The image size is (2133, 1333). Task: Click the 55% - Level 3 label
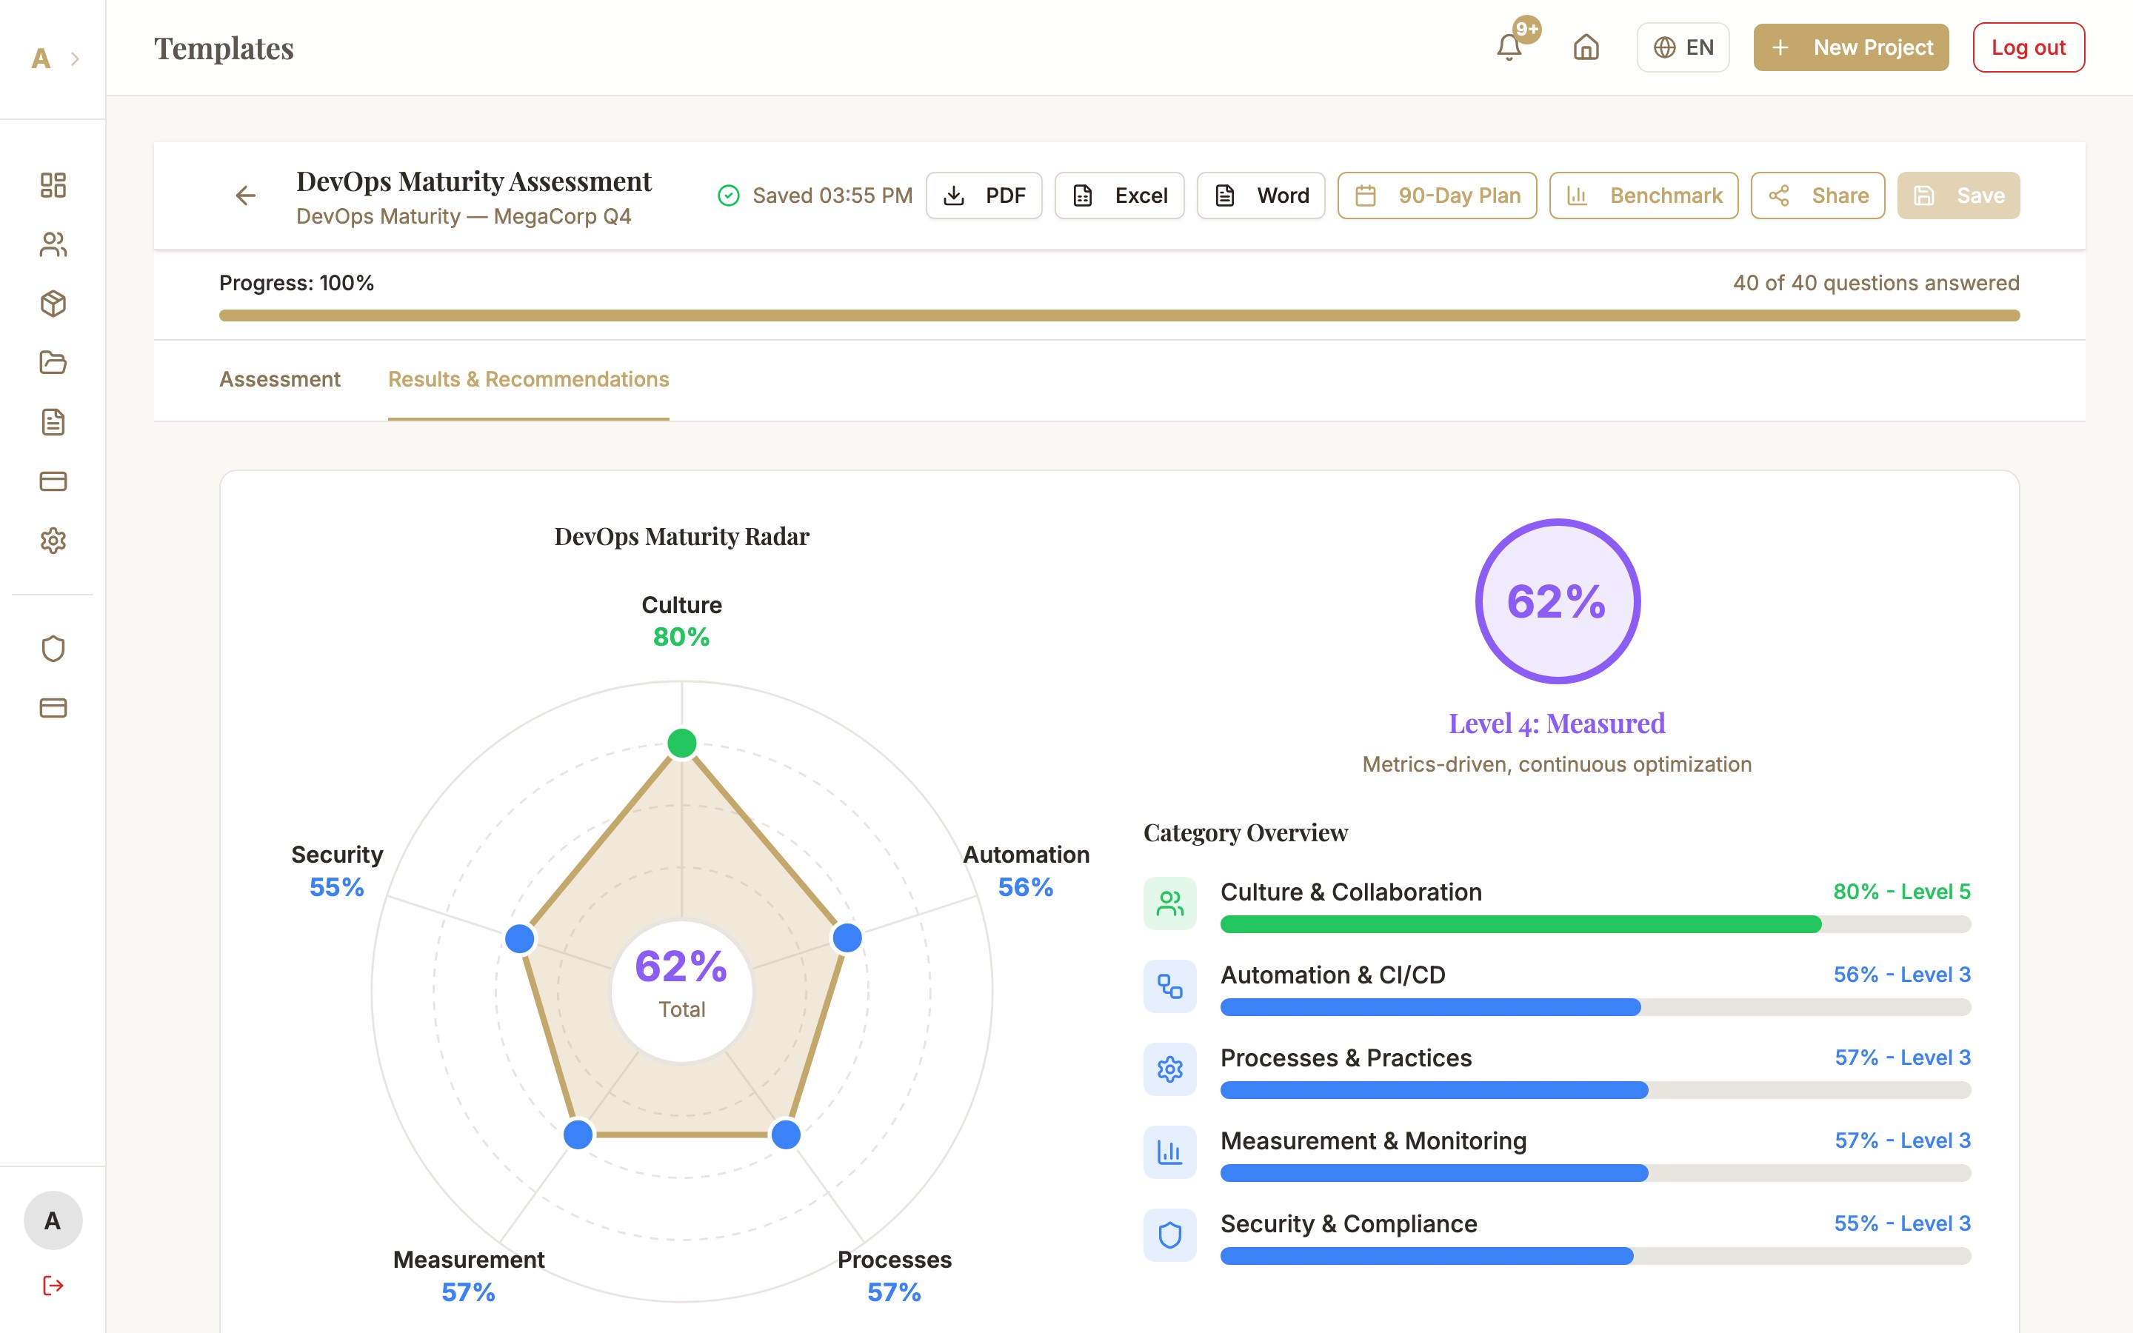pos(1902,1223)
